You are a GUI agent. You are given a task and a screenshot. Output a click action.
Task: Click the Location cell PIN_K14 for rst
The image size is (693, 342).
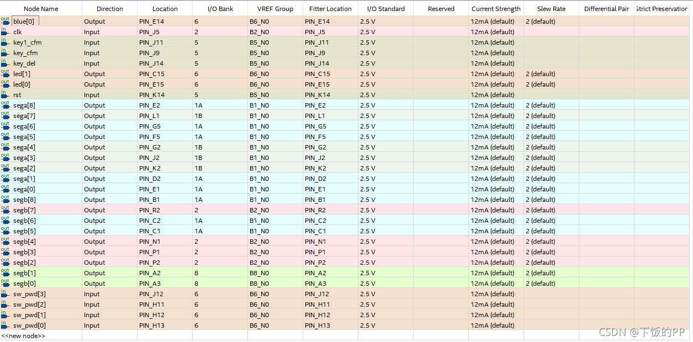pyautogui.click(x=165, y=95)
